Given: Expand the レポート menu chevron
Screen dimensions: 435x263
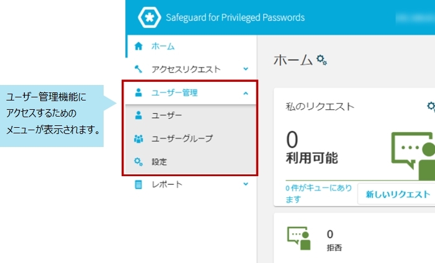Looking at the screenshot, I should tap(246, 184).
